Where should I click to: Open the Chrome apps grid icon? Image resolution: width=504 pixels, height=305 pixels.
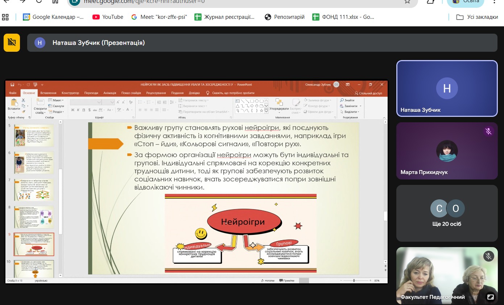coord(5,17)
